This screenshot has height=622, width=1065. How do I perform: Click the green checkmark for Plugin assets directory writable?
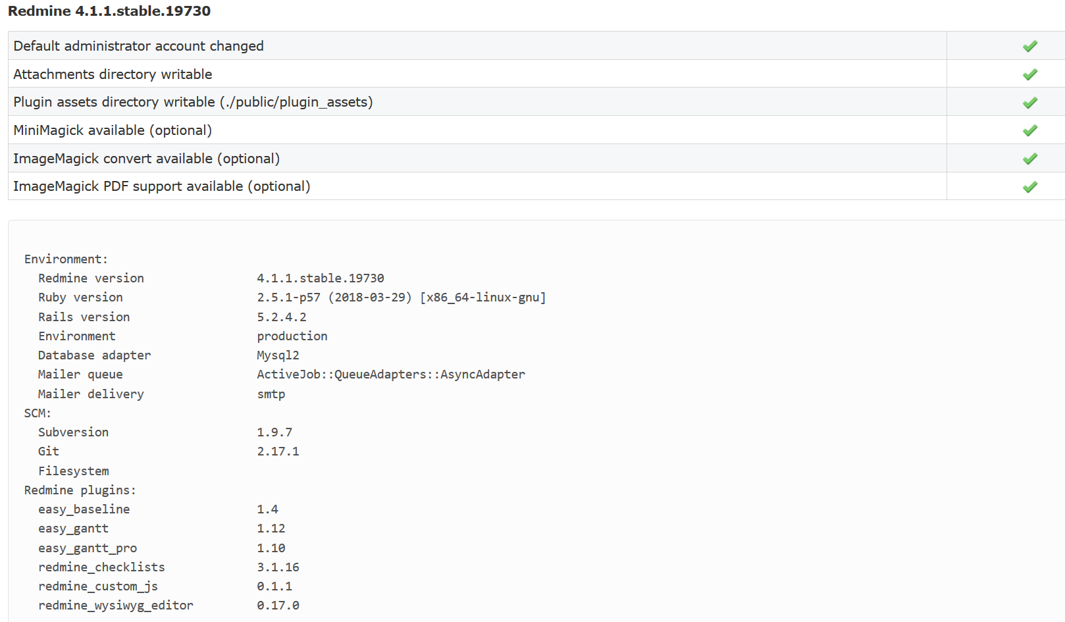click(1030, 103)
